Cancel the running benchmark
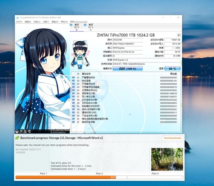This screenshot has width=214, height=186. [x=172, y=138]
